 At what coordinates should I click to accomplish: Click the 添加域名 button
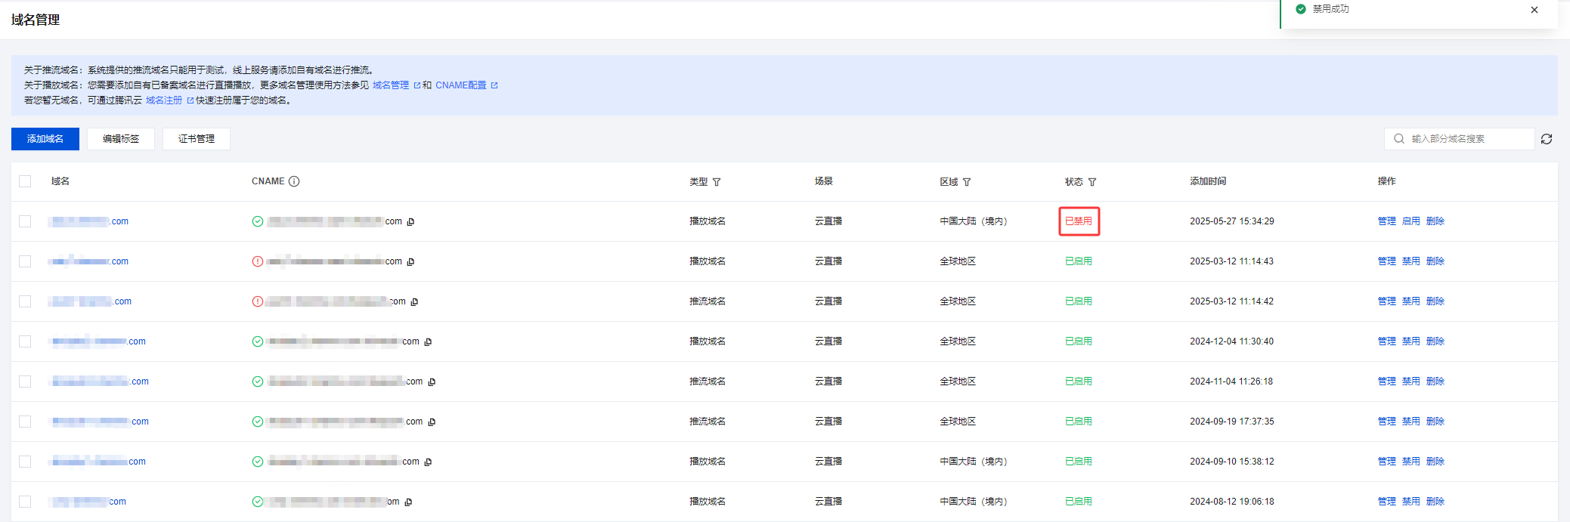point(45,139)
